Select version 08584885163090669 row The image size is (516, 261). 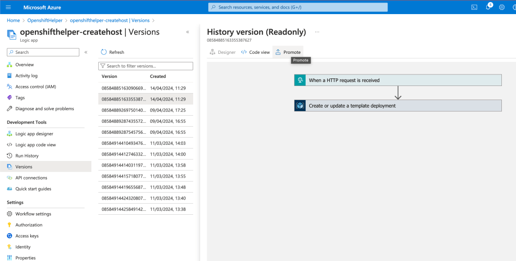click(145, 88)
